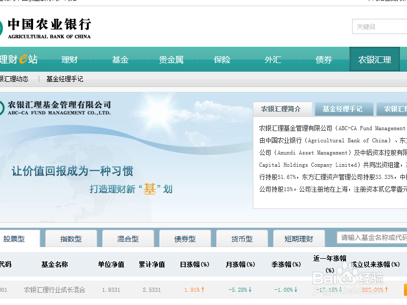Click the 近一年涨幅(%) column header

click(330, 264)
